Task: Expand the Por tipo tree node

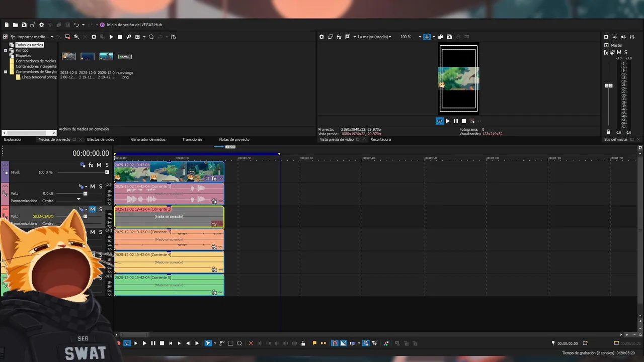Action: (x=6, y=50)
